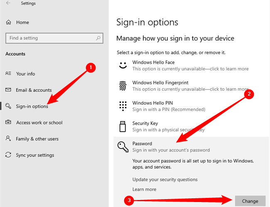Screen dimensions: 270x207
Task: Click the Windows Hello Fingerprint icon
Action: 123,86
